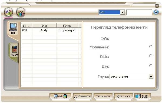Click the отсутствует group cell for Andy
The image size is (162, 103).
[67, 30]
